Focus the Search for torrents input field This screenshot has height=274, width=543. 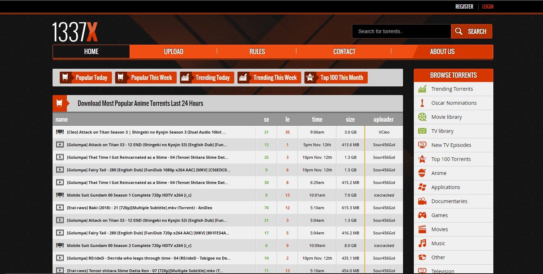[x=401, y=31]
